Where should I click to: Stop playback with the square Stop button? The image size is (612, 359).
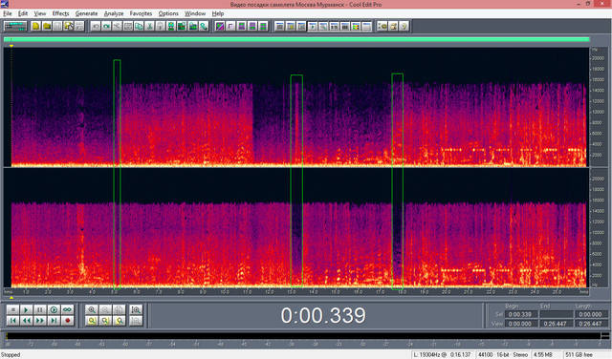click(x=12, y=310)
